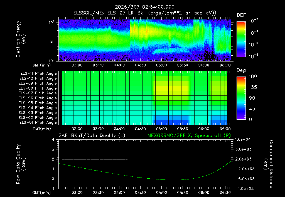
Task: Click the SAF_BXuT/Data Quality (L) title
Action: pos(92,136)
